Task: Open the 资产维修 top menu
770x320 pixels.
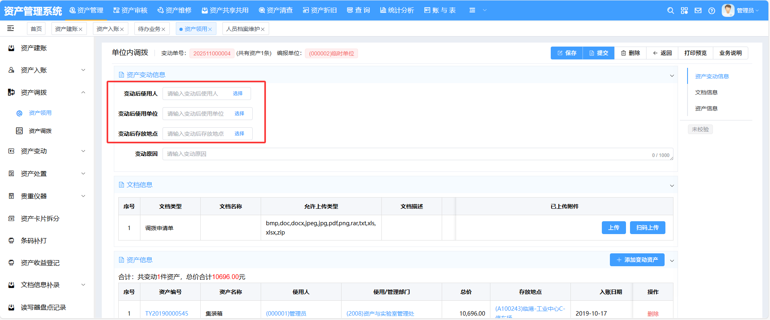Action: pos(175,10)
